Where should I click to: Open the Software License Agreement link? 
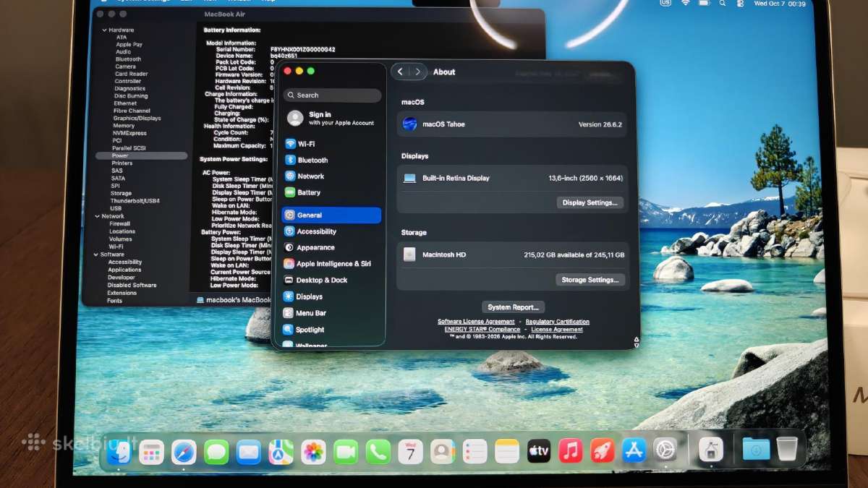[x=476, y=322]
